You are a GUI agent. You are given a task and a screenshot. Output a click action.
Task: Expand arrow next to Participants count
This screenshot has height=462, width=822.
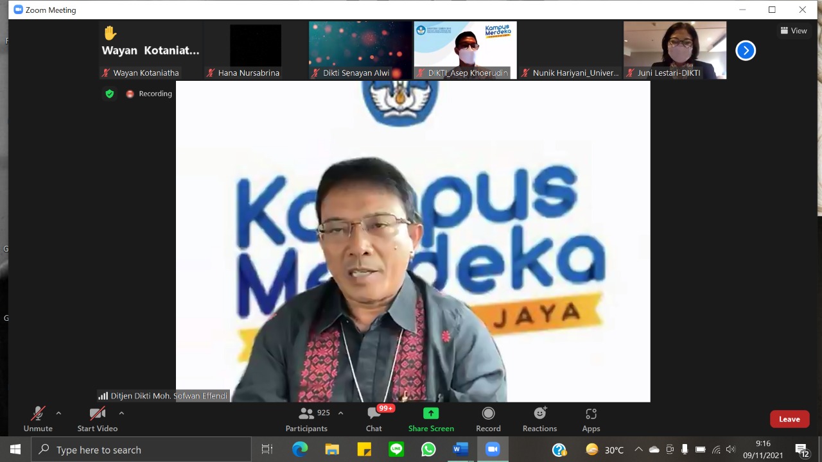point(340,413)
